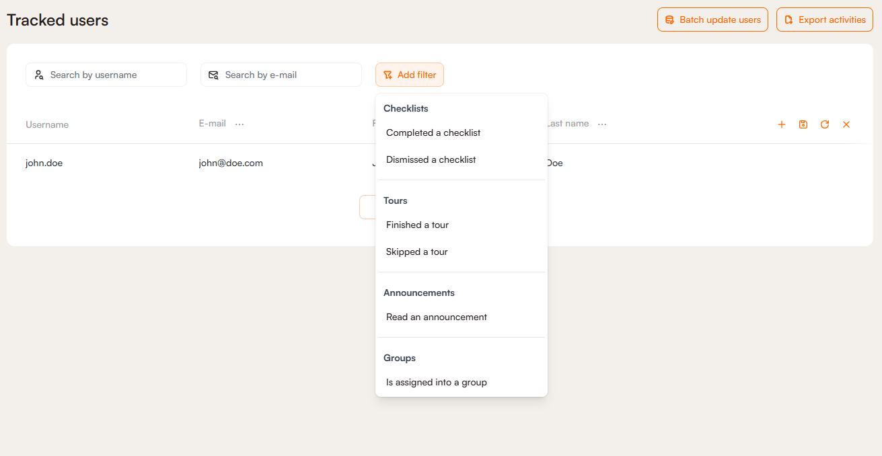Open the john.doe user row

(44, 163)
